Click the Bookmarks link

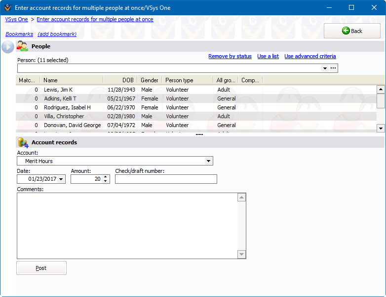point(19,34)
